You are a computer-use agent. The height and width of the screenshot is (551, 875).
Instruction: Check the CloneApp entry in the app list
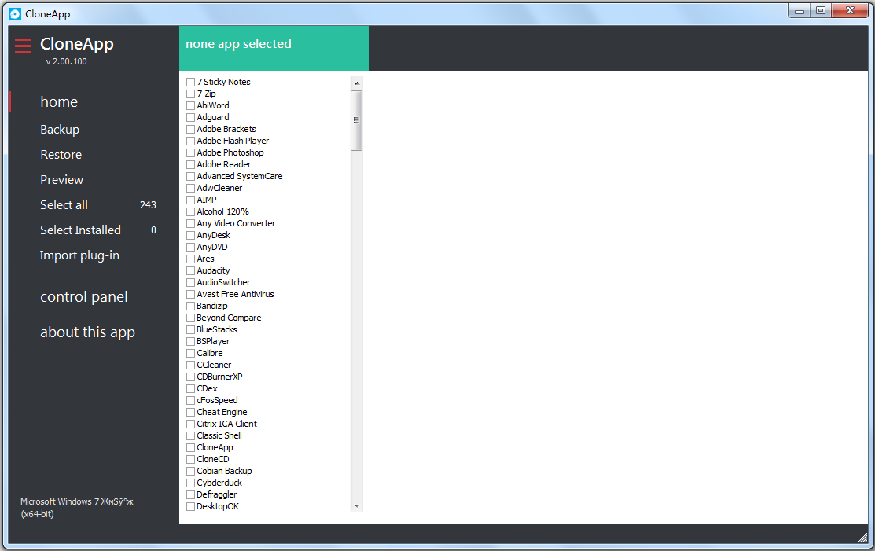(191, 448)
